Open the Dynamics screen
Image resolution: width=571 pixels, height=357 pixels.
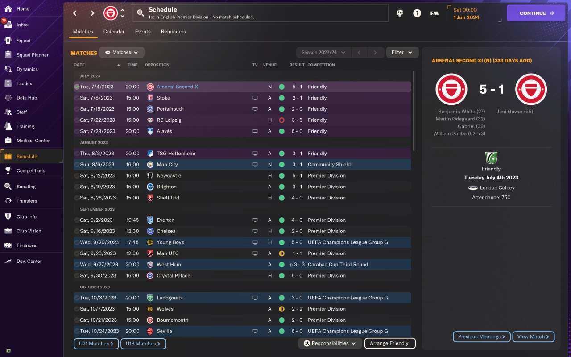27,69
